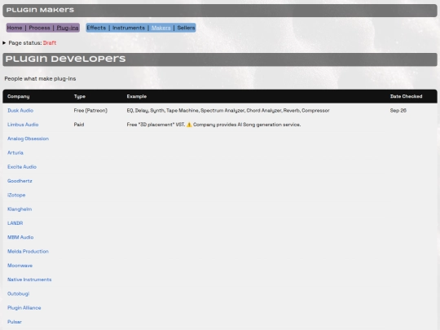440x330 pixels.
Task: Click the Date Checked column header
Action: point(406,96)
